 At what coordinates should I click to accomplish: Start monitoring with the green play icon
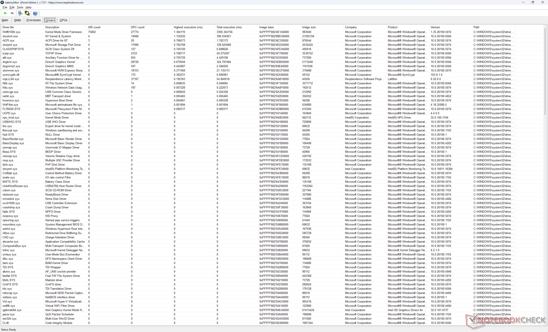click(5, 13)
